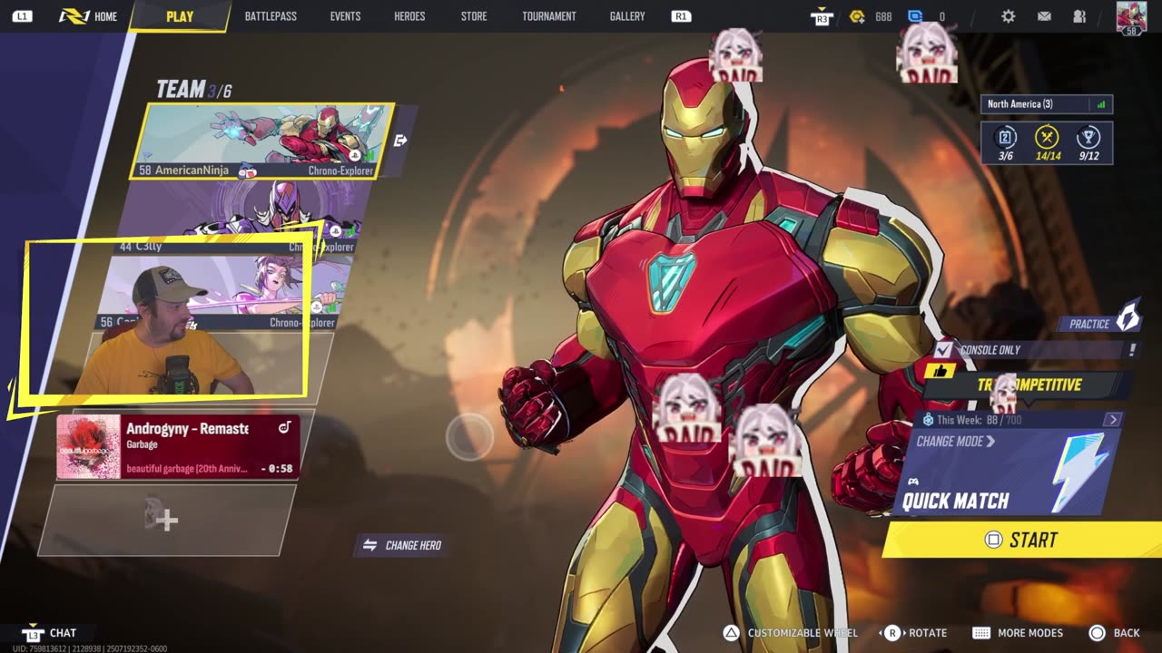Open the BATTLEPASS tab

pyautogui.click(x=271, y=16)
